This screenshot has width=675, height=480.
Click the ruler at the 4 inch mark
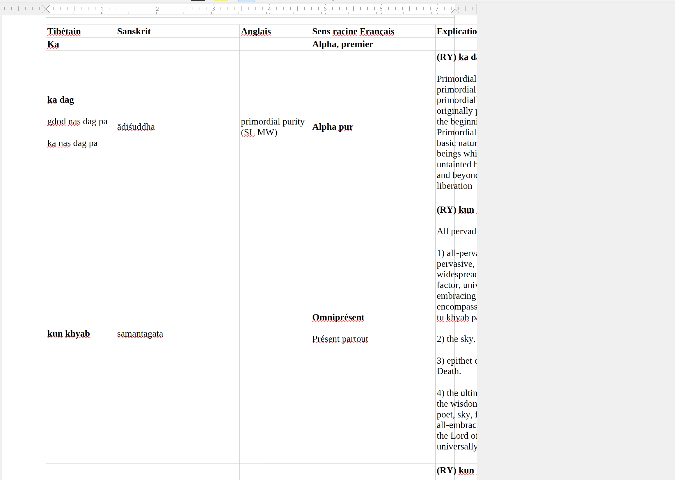[269, 9]
